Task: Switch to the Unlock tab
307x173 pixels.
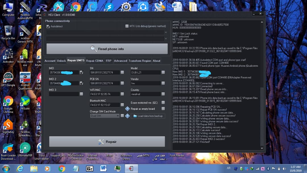Action: pos(61,61)
